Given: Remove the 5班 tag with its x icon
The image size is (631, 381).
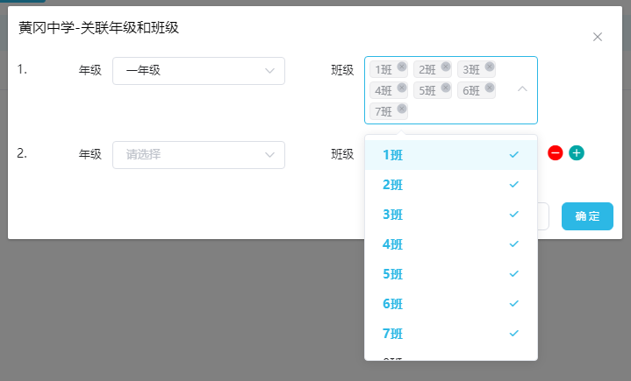Looking at the screenshot, I should click(446, 88).
